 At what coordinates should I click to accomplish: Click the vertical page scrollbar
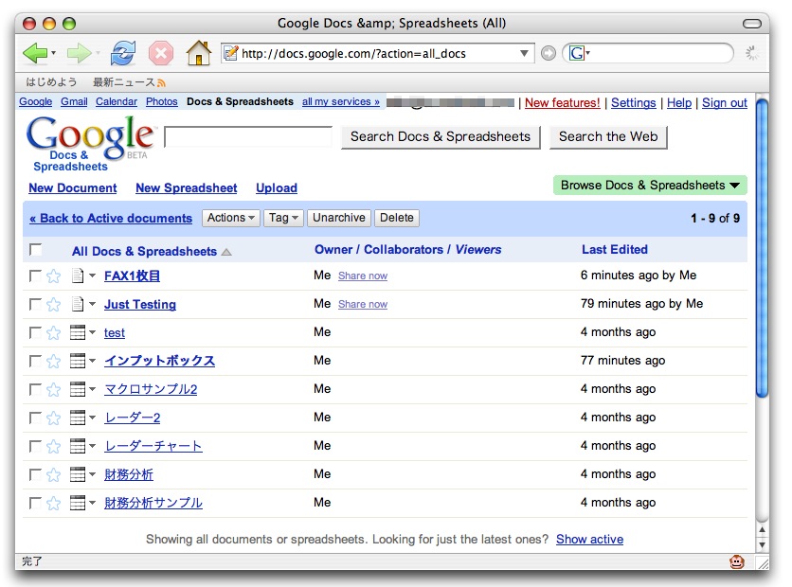762,284
